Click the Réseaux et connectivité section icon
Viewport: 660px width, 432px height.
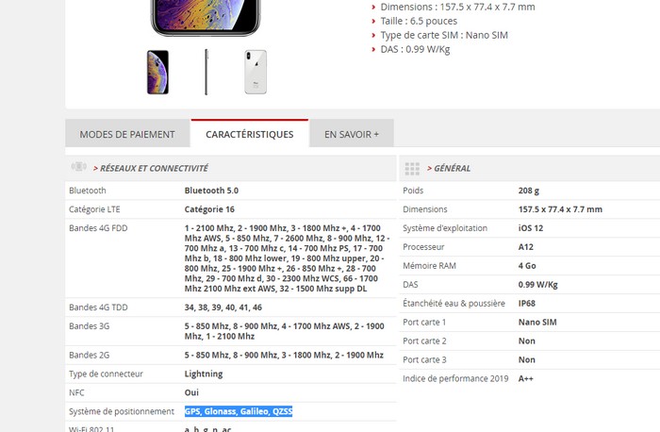point(78,167)
